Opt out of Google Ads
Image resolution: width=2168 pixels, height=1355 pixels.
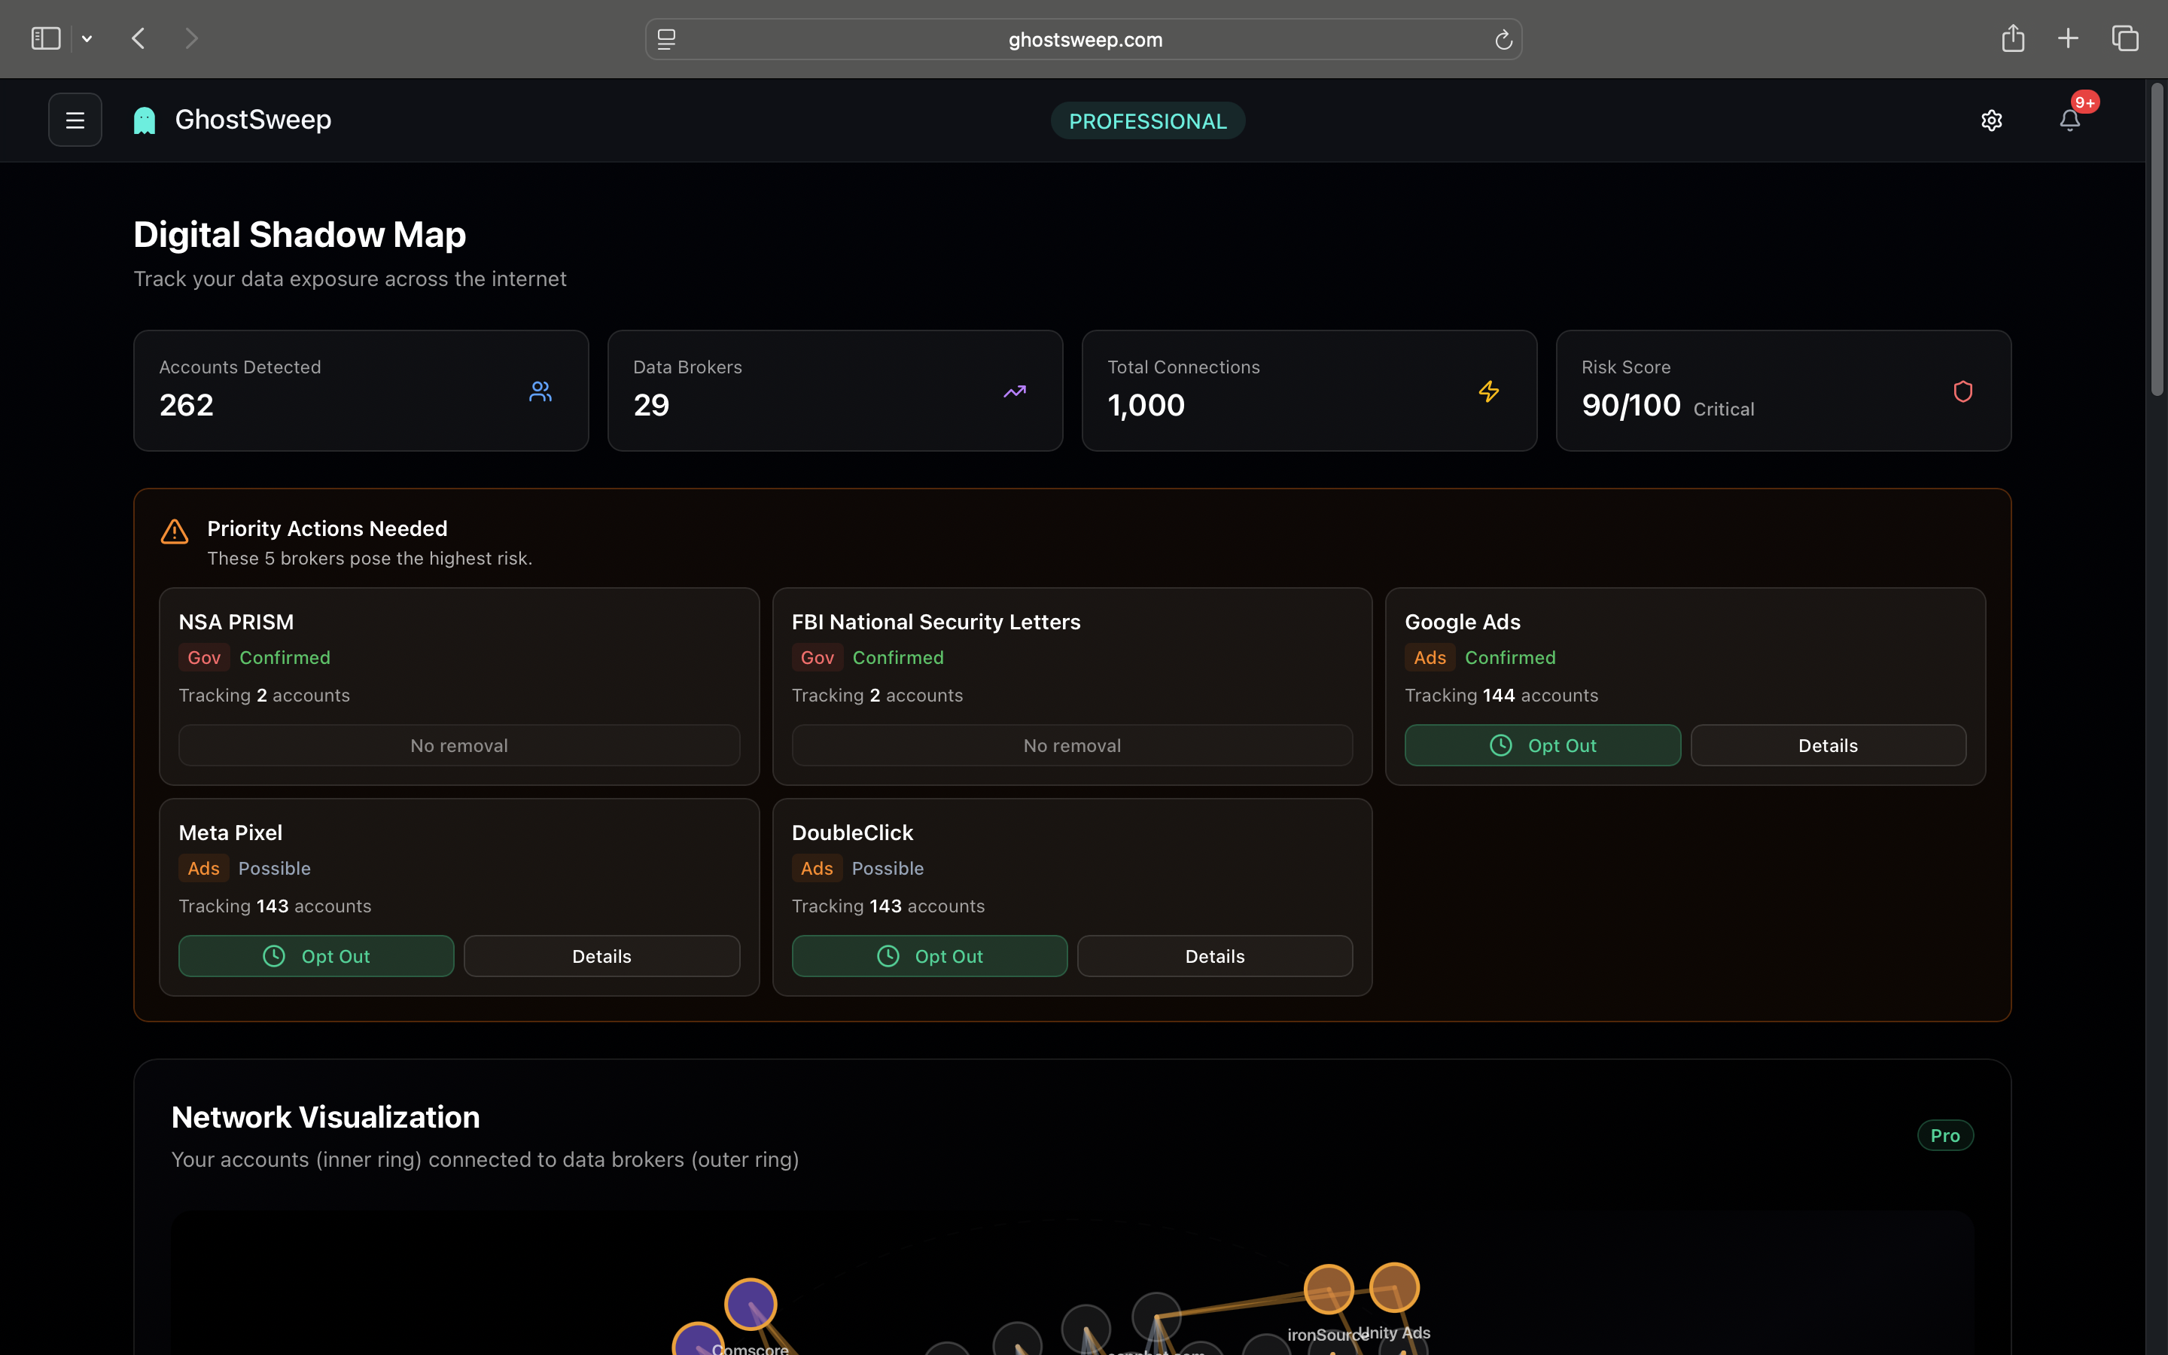tap(1542, 745)
